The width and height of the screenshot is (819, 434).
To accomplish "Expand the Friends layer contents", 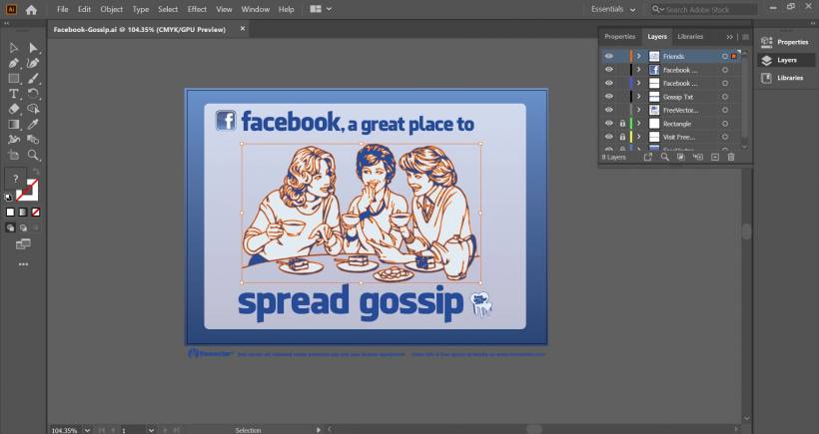I will point(639,57).
